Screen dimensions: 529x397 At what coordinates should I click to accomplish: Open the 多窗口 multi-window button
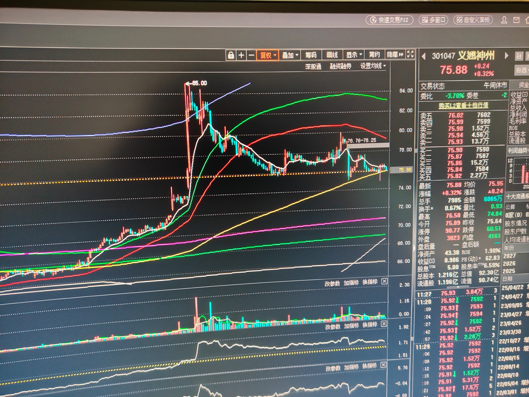(x=433, y=20)
